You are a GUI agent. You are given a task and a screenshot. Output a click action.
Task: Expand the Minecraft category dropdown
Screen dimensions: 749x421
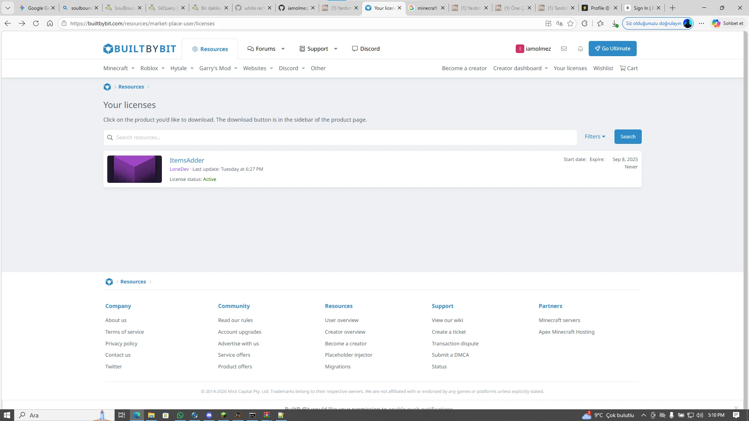click(133, 69)
